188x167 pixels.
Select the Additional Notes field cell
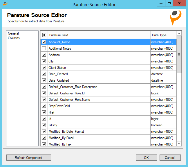[99, 49]
